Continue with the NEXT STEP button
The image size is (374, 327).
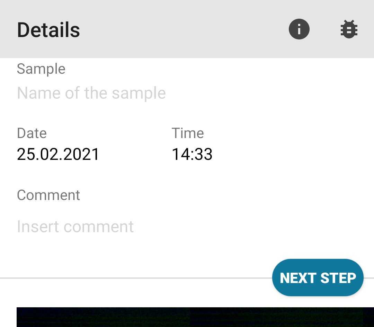tap(318, 278)
